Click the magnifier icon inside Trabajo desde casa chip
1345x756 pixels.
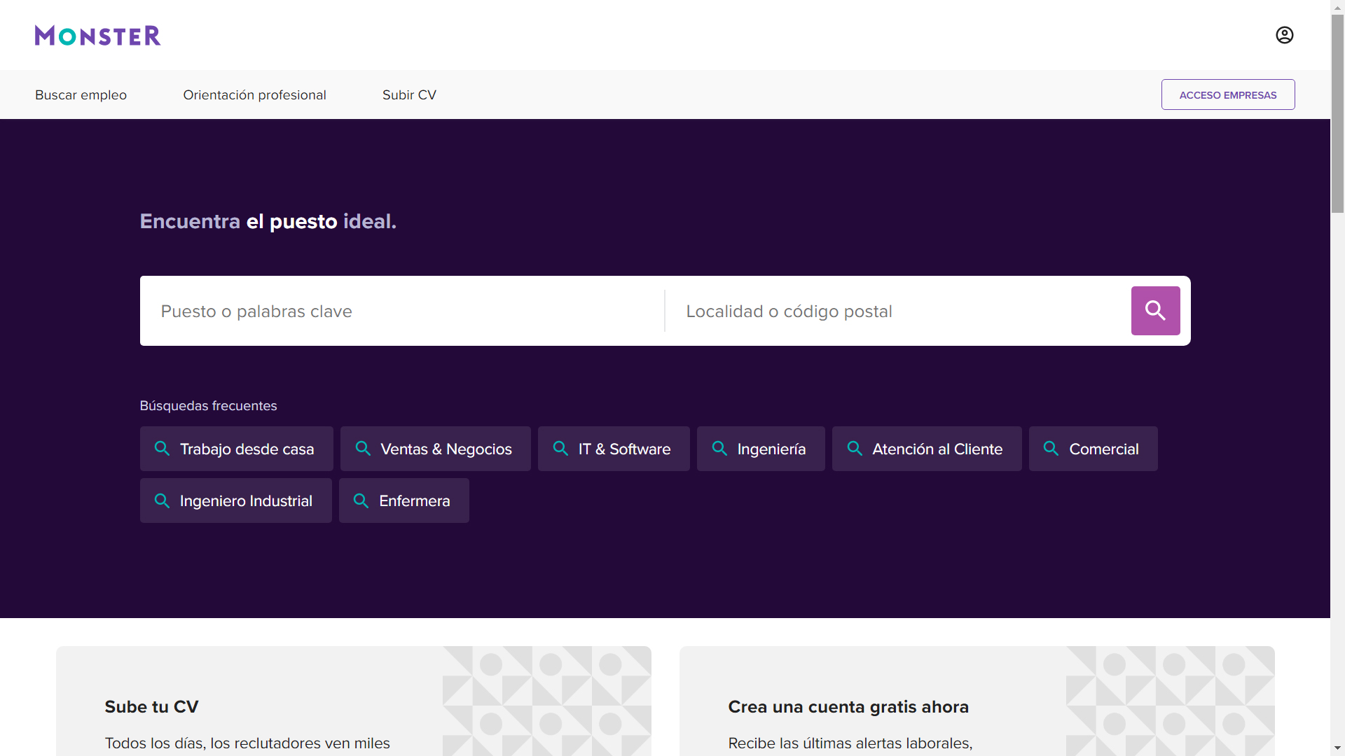click(x=162, y=448)
